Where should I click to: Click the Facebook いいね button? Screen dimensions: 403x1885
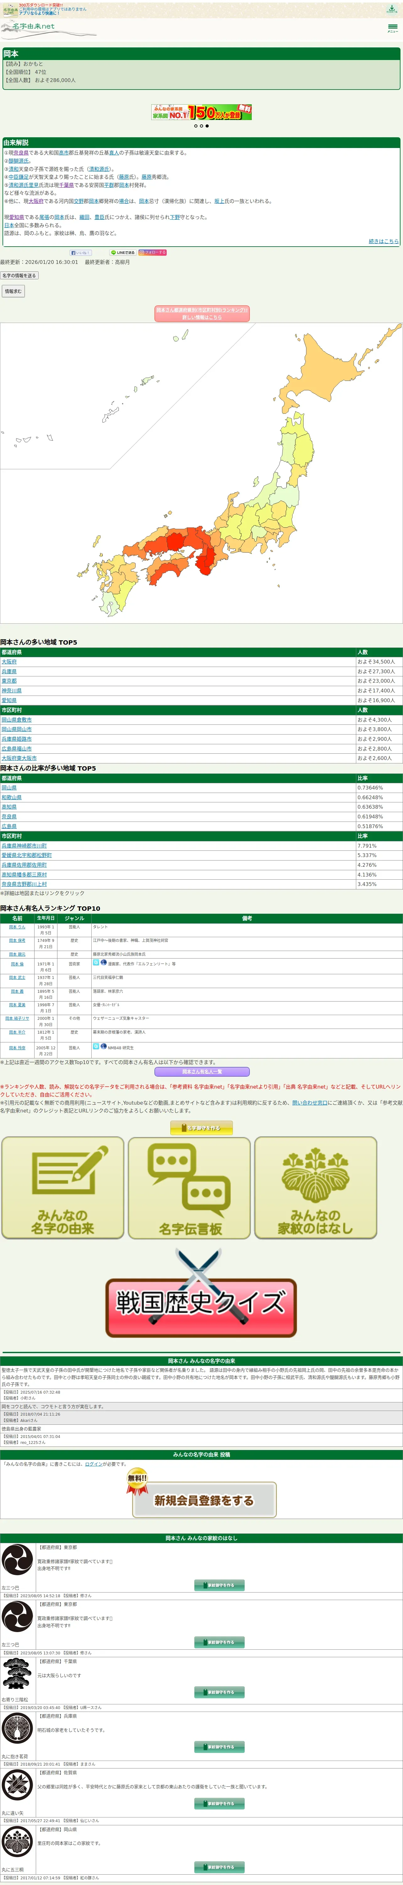80,253
